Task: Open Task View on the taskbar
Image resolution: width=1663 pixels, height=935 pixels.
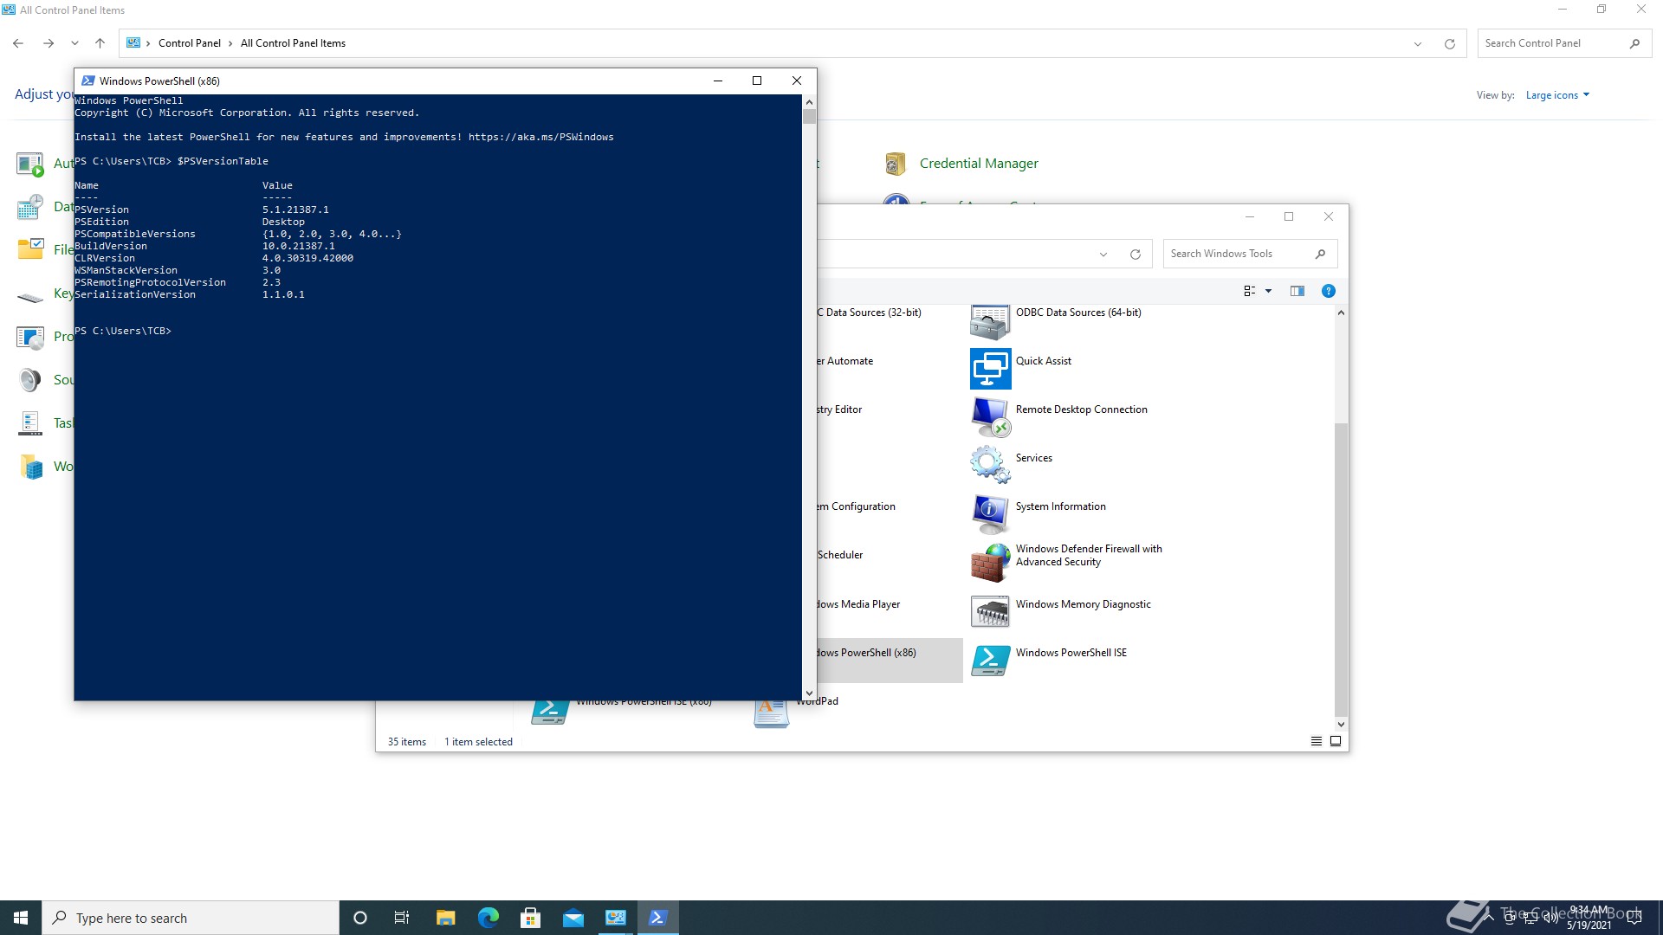Action: pyautogui.click(x=402, y=918)
